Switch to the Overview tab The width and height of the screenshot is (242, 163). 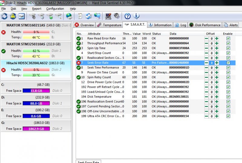(84, 25)
